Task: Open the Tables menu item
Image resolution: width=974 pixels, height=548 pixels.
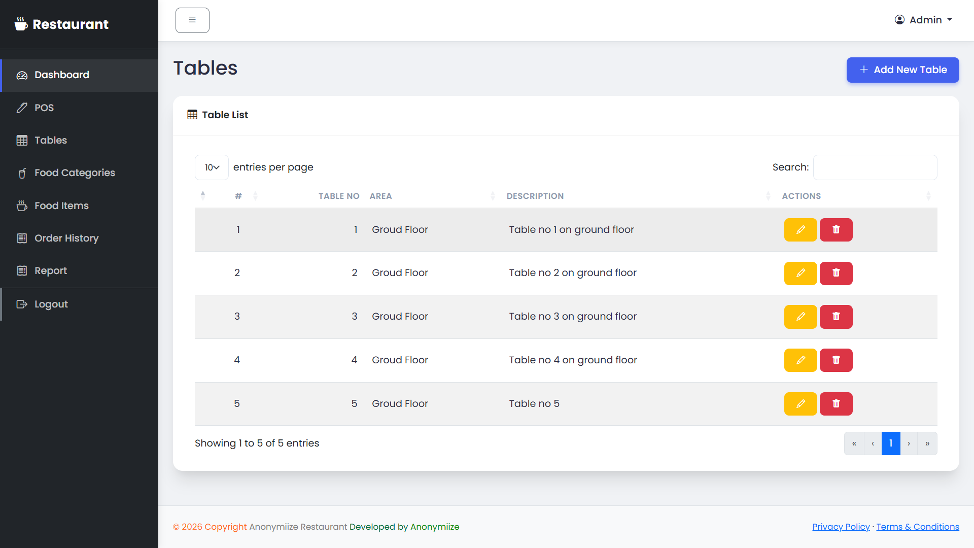Action: pos(79,141)
